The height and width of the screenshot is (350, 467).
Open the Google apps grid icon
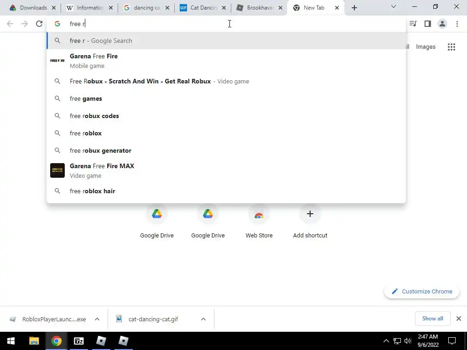(x=451, y=47)
